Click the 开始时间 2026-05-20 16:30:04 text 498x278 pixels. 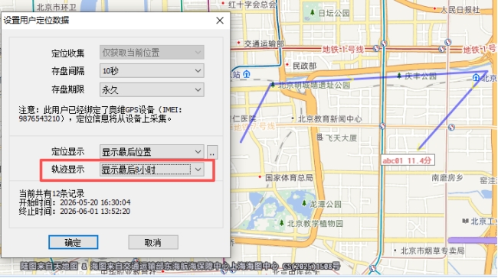[74, 202]
